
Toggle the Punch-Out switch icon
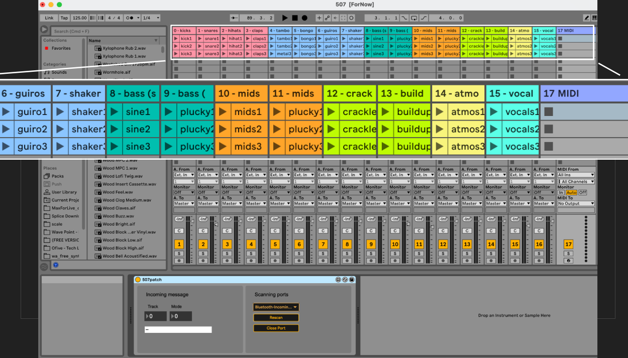tap(424, 18)
